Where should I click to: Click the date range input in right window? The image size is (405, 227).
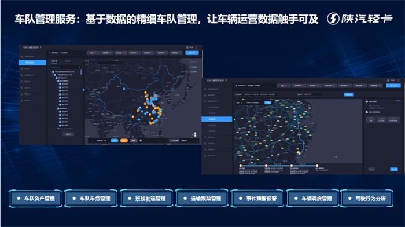click(261, 94)
